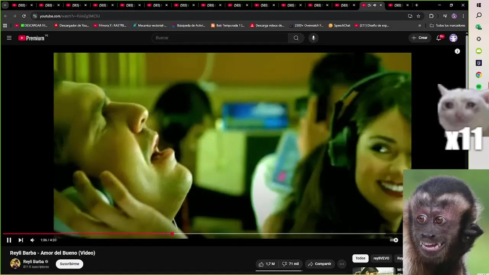
Task: Select the Todos filter chip
Action: coord(361,258)
